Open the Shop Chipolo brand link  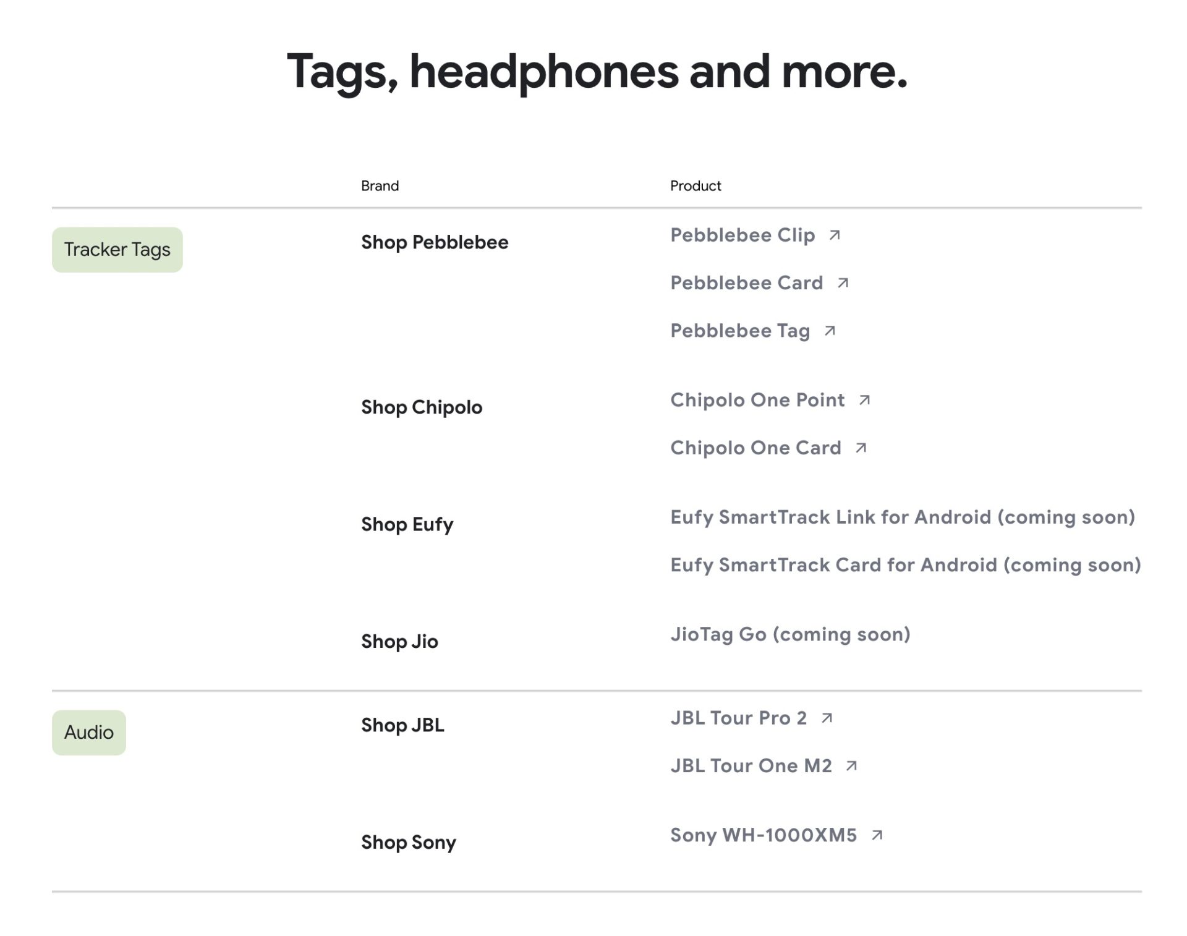pos(422,407)
